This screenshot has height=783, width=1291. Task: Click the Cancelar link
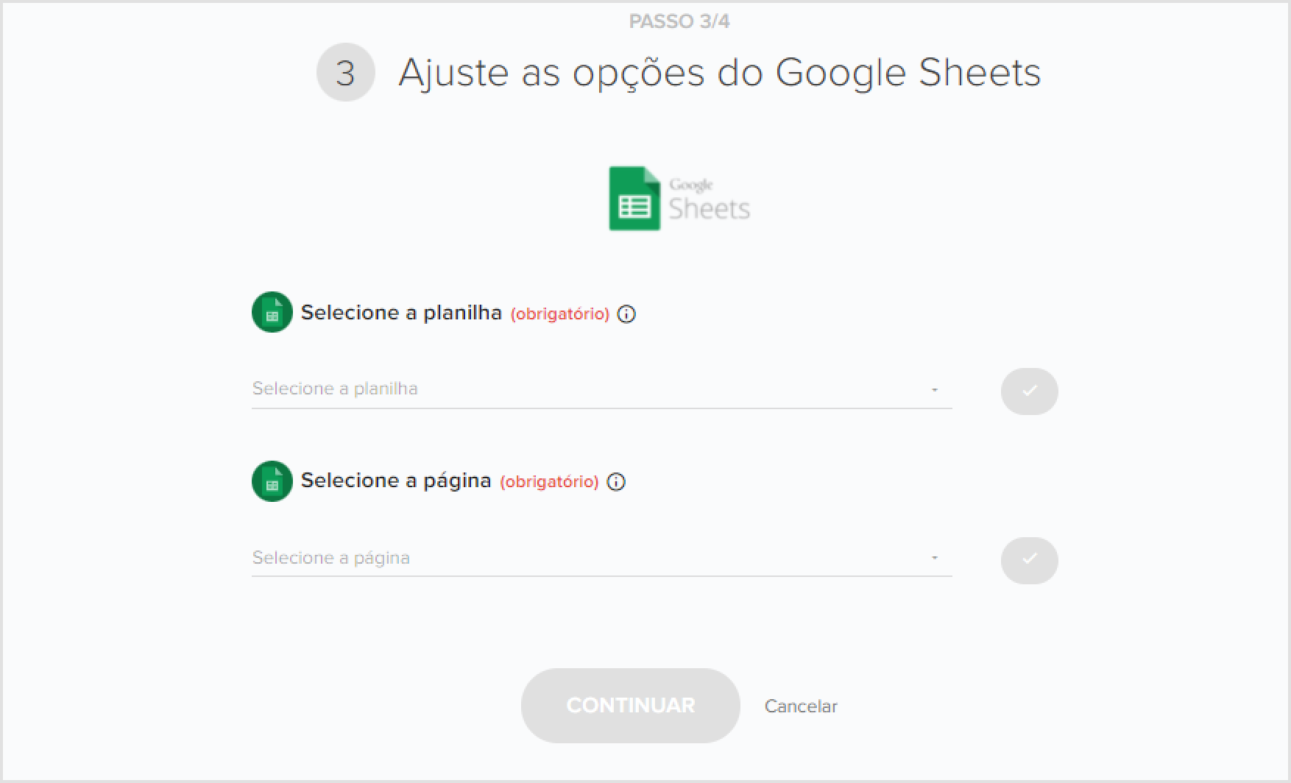coord(801,706)
